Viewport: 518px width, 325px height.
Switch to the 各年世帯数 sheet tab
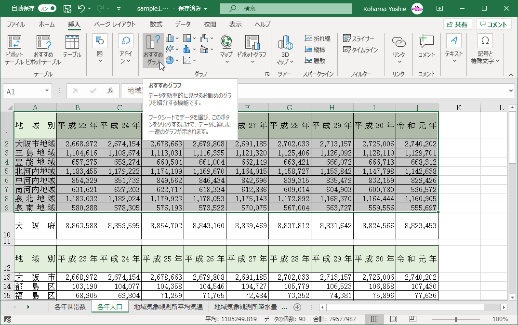(70, 307)
